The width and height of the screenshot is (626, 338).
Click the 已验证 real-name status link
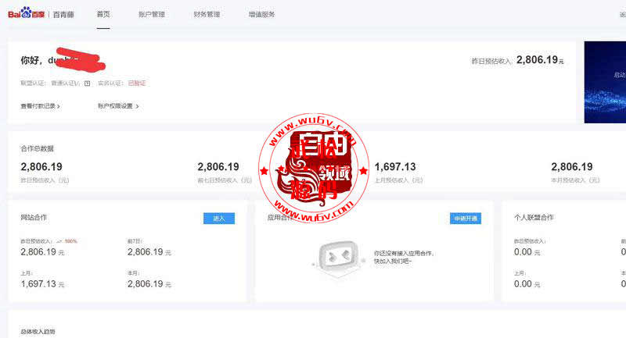(x=137, y=83)
